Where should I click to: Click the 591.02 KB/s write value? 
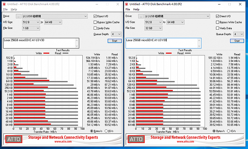coord(215,58)
